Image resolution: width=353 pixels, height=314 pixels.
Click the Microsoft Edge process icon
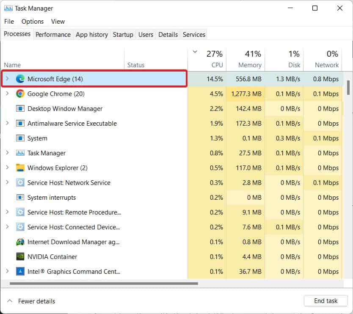point(20,79)
